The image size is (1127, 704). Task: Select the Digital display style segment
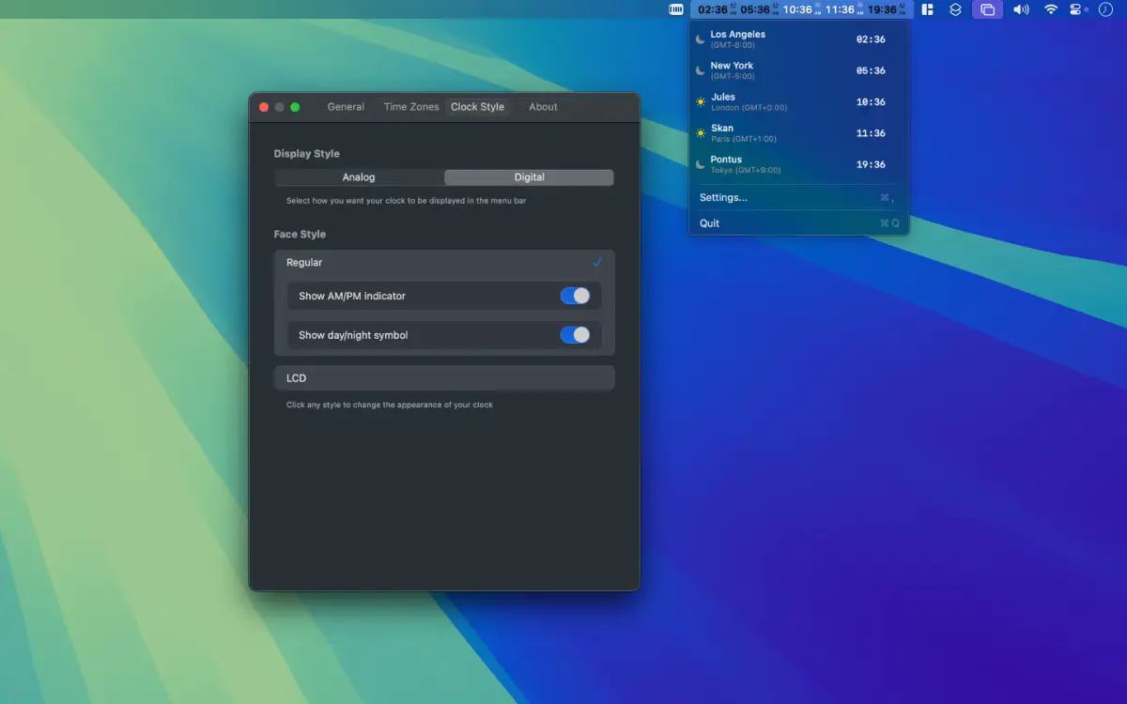[x=529, y=177]
